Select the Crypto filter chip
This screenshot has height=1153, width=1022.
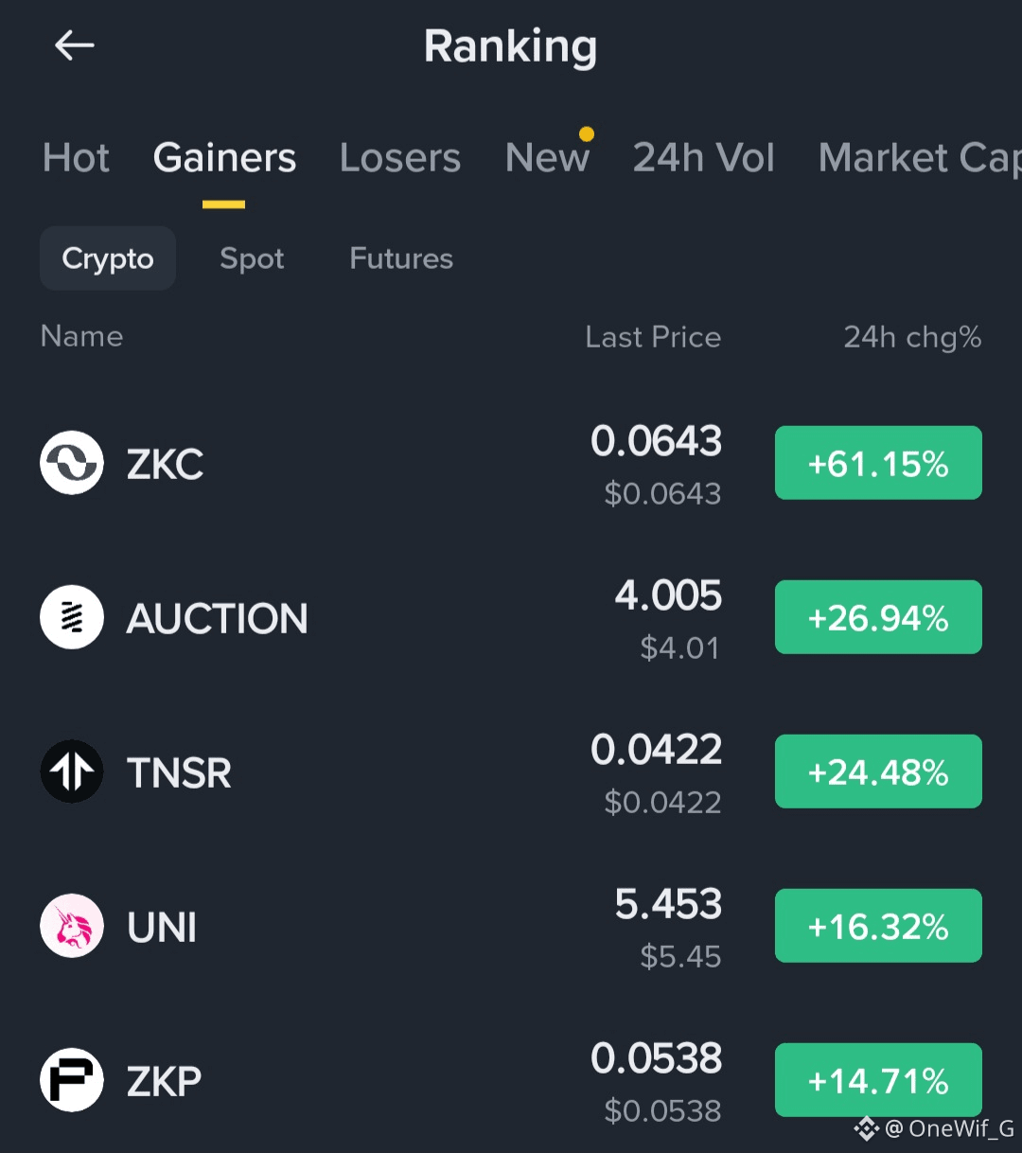pyautogui.click(x=108, y=258)
